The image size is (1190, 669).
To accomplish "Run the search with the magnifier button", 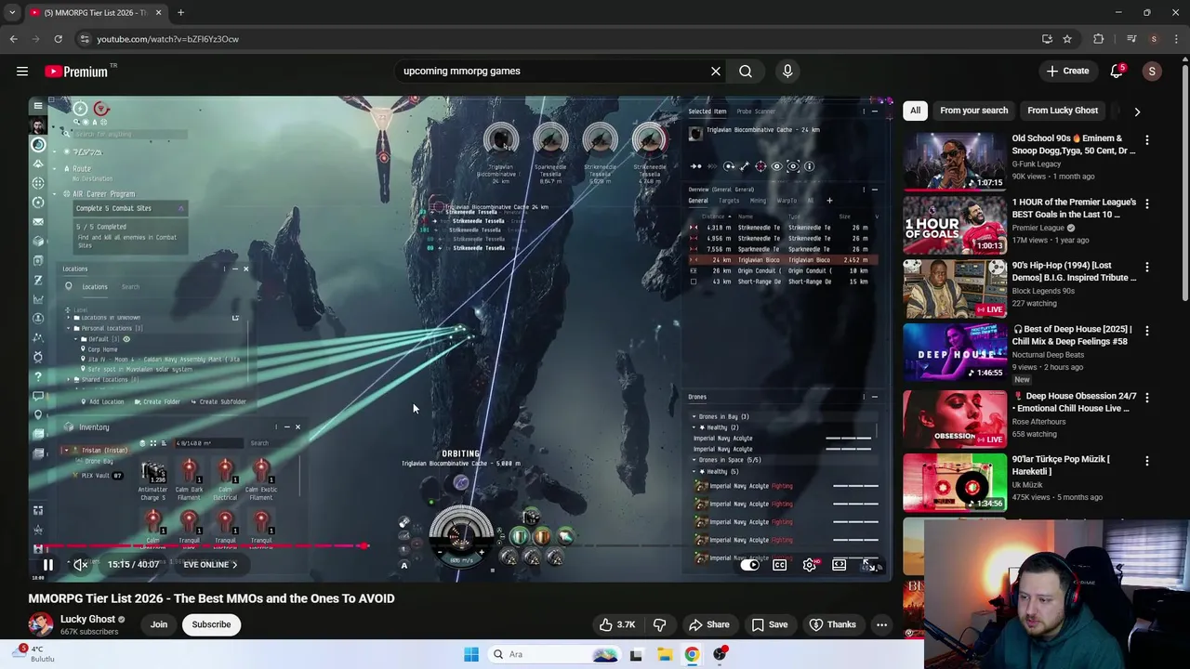I will click(x=746, y=71).
